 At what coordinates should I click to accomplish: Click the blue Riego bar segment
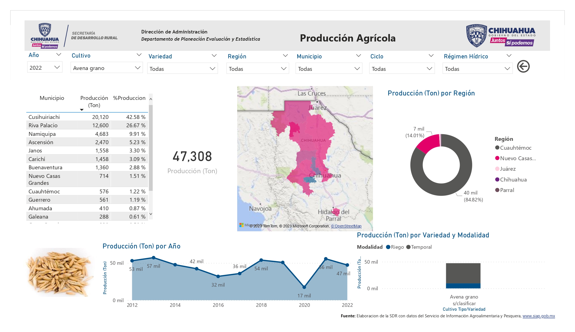pos(463,286)
